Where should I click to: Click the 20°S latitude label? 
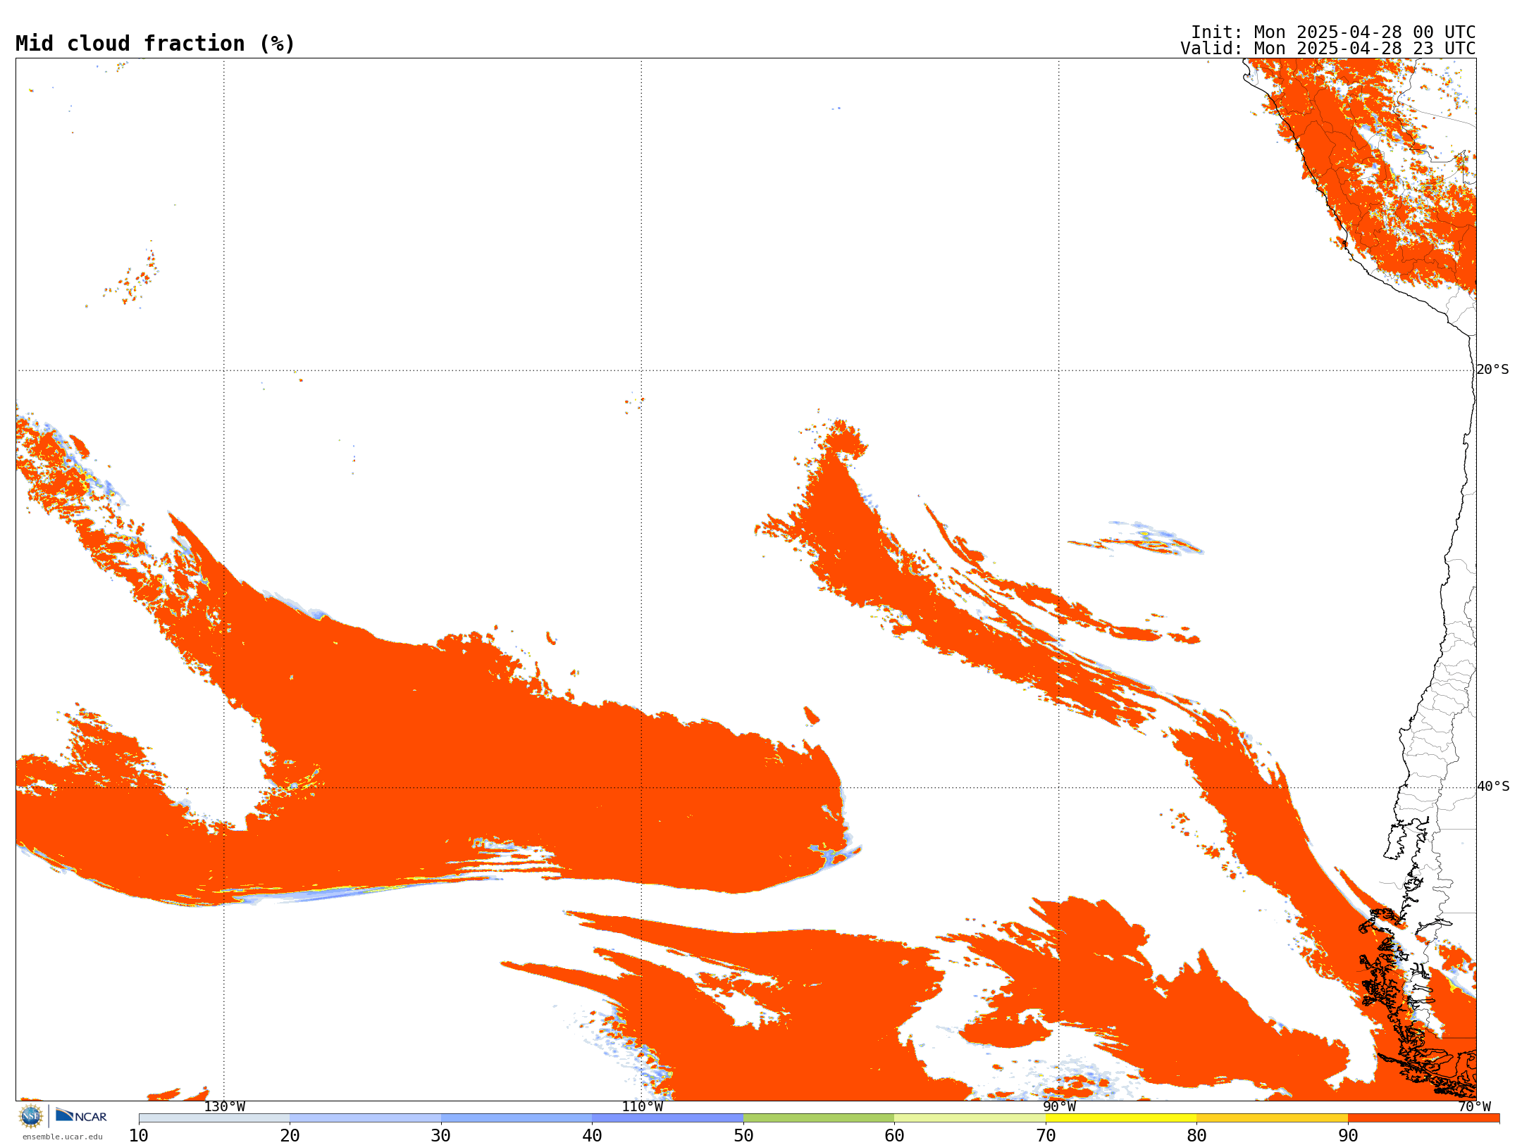(1492, 370)
